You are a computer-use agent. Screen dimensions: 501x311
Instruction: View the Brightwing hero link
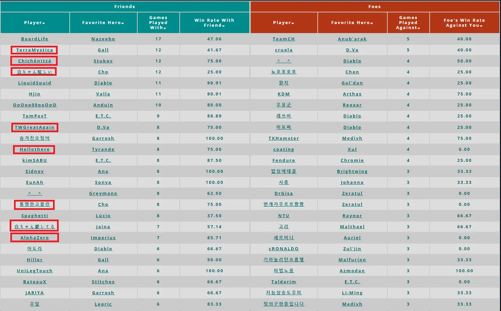352,172
